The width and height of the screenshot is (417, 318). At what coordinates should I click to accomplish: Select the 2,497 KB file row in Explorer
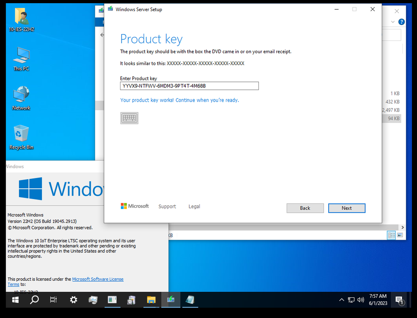[392, 110]
